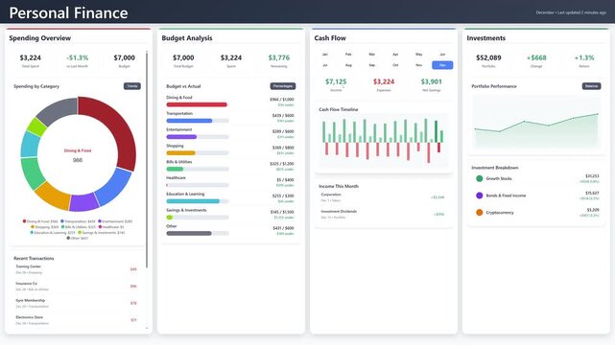
Task: Click the Spending Overview vertical scrollbar
Action: point(147,160)
